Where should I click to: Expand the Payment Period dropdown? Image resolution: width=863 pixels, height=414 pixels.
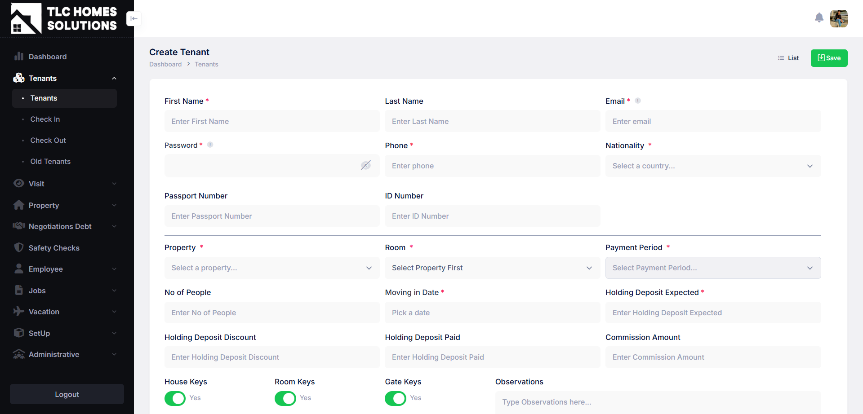(x=713, y=268)
